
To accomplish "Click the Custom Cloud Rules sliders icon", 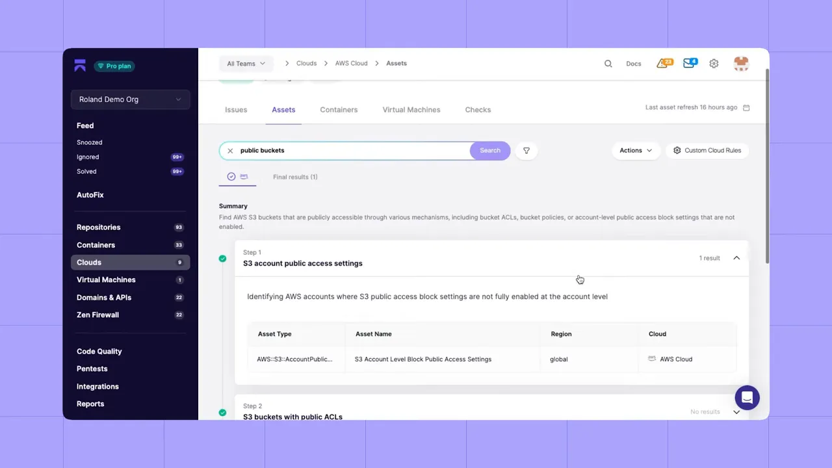I will click(677, 150).
